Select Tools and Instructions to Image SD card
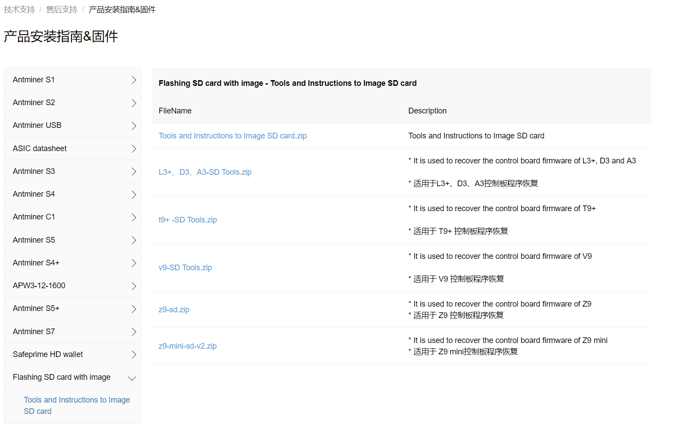Image resolution: width=688 pixels, height=424 pixels. pyautogui.click(x=77, y=405)
